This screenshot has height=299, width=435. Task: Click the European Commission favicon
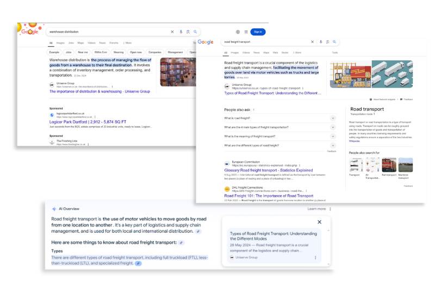coord(227,164)
